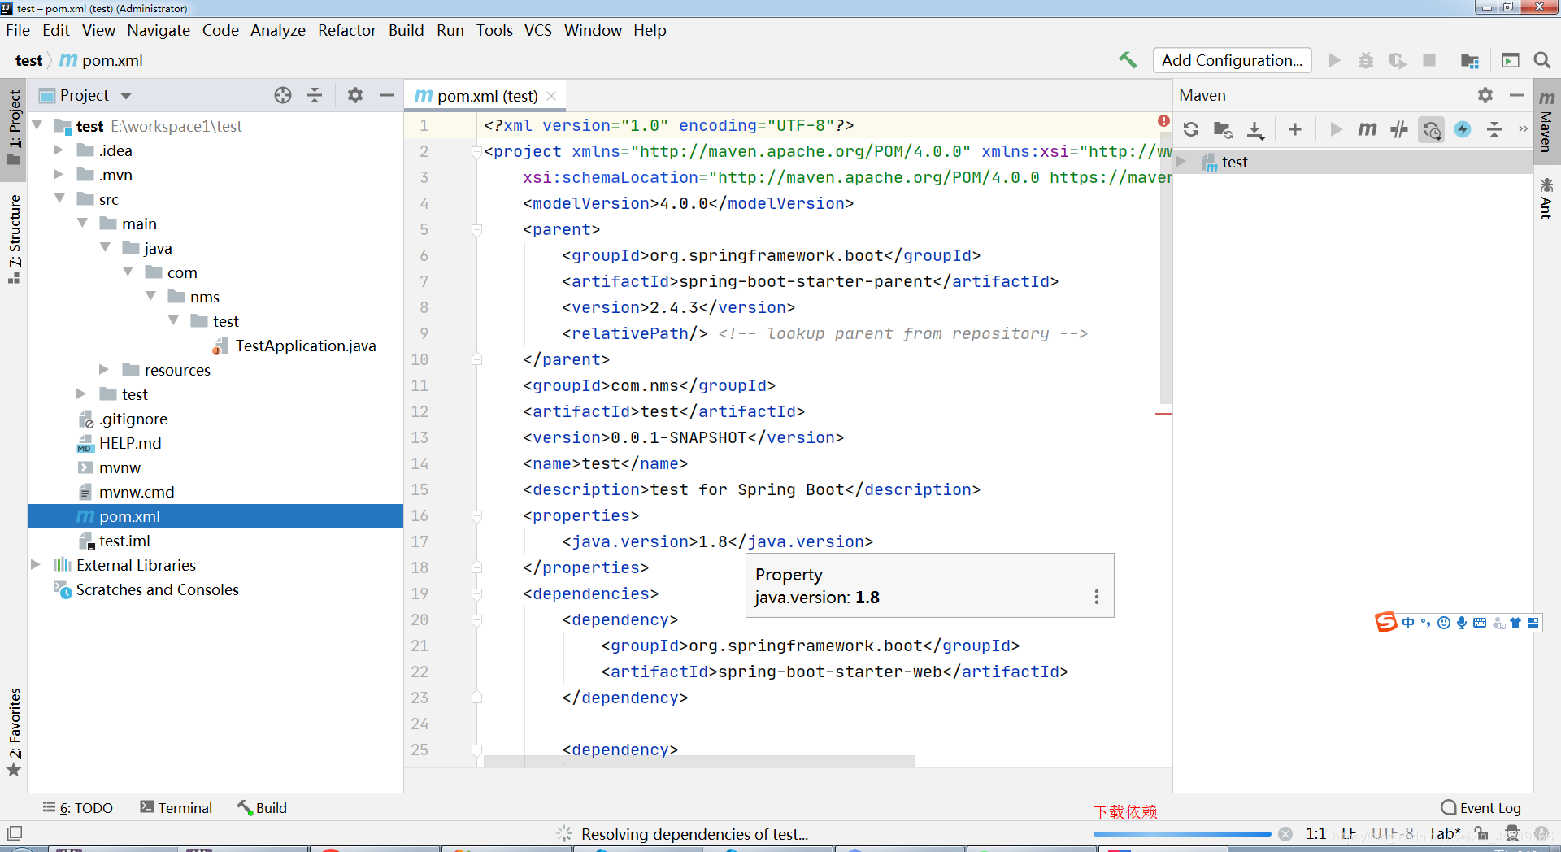Viewport: 1561px width, 852px height.
Task: Open the 6: TODO tool window
Action: 78,807
